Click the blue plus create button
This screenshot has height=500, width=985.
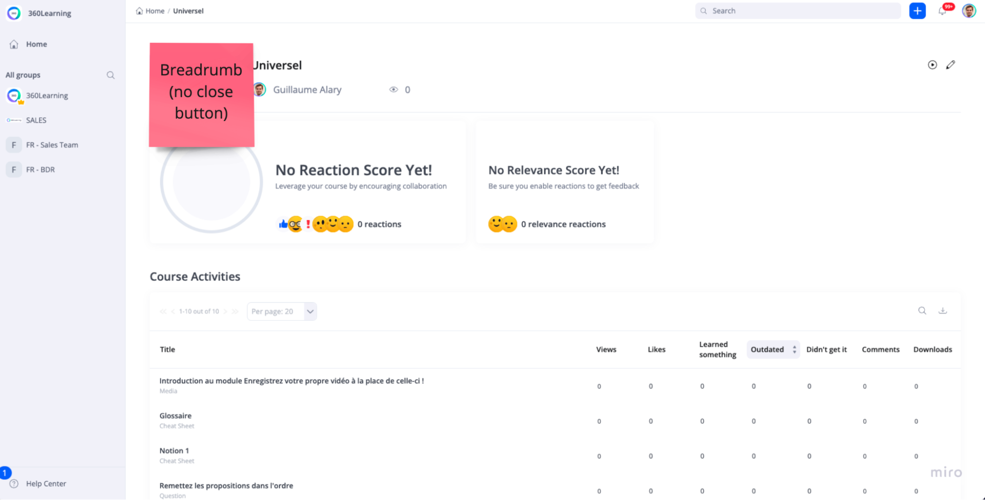click(917, 11)
